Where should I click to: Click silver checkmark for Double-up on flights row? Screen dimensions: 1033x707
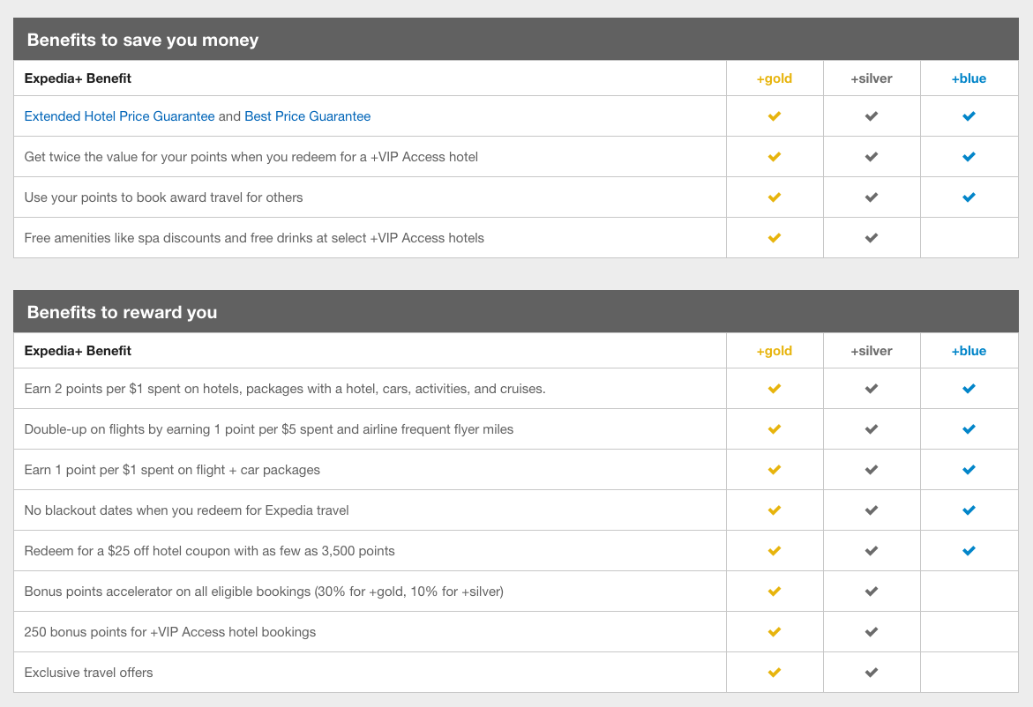coord(872,429)
